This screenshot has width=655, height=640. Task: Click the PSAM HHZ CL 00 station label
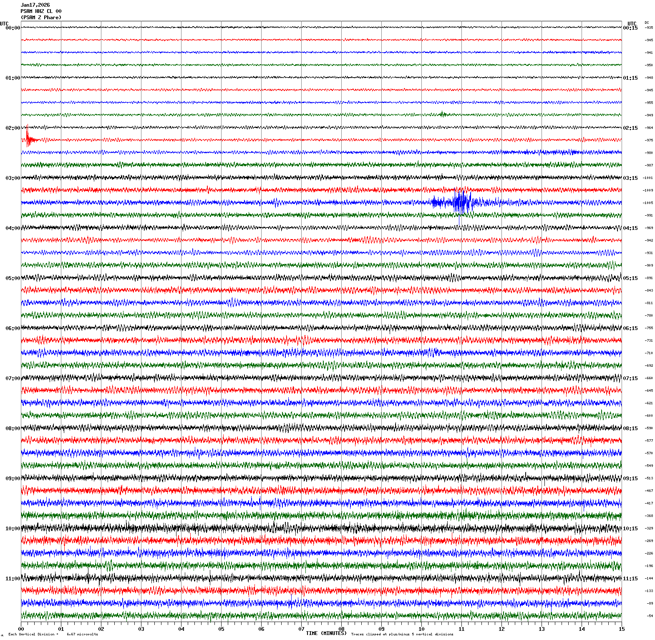[x=41, y=11]
